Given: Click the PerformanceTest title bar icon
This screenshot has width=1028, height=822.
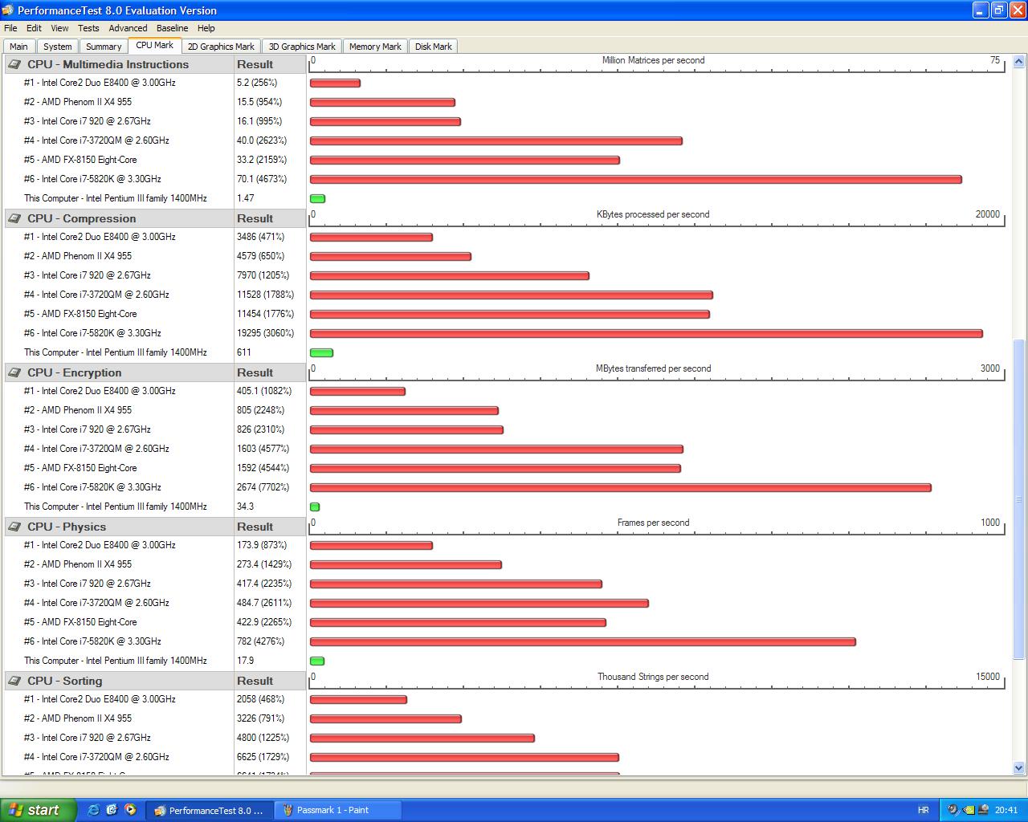Looking at the screenshot, I should click(x=8, y=10).
